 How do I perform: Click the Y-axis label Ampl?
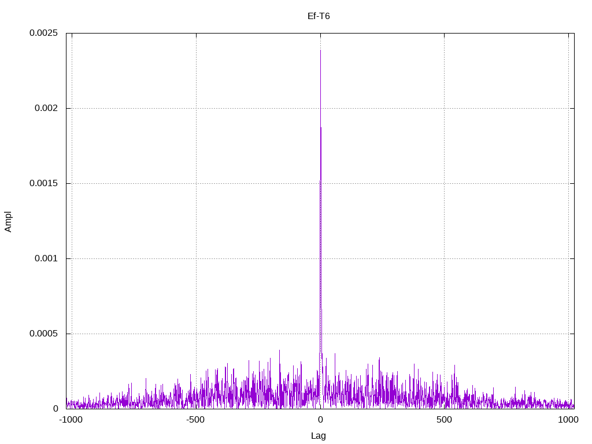coord(8,221)
